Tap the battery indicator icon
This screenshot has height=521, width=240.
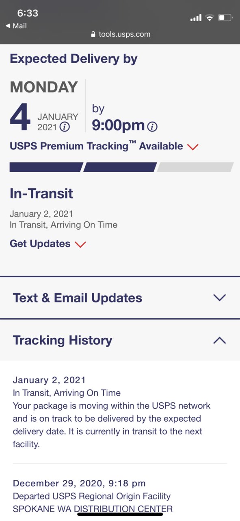225,18
